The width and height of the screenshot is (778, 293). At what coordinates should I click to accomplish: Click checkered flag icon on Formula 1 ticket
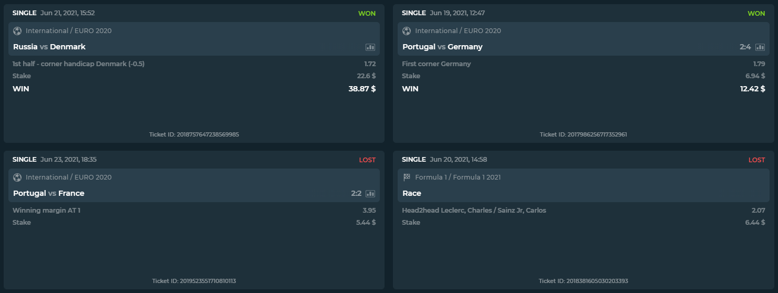coord(407,177)
